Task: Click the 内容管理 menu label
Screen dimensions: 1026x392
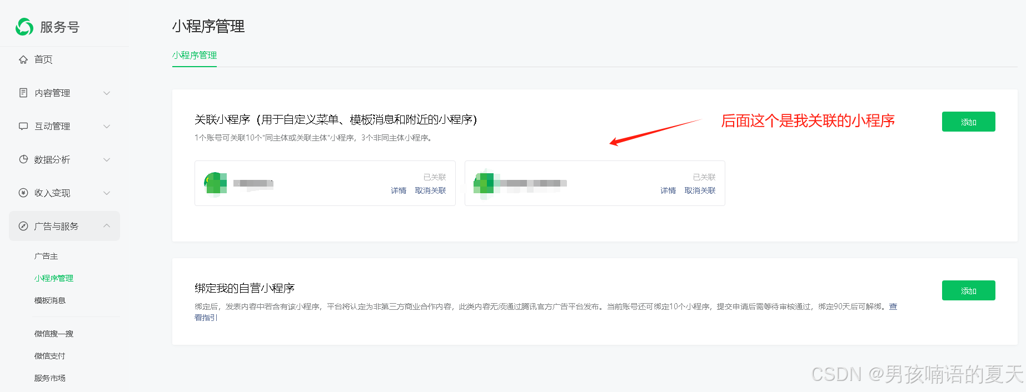Action: coord(53,93)
